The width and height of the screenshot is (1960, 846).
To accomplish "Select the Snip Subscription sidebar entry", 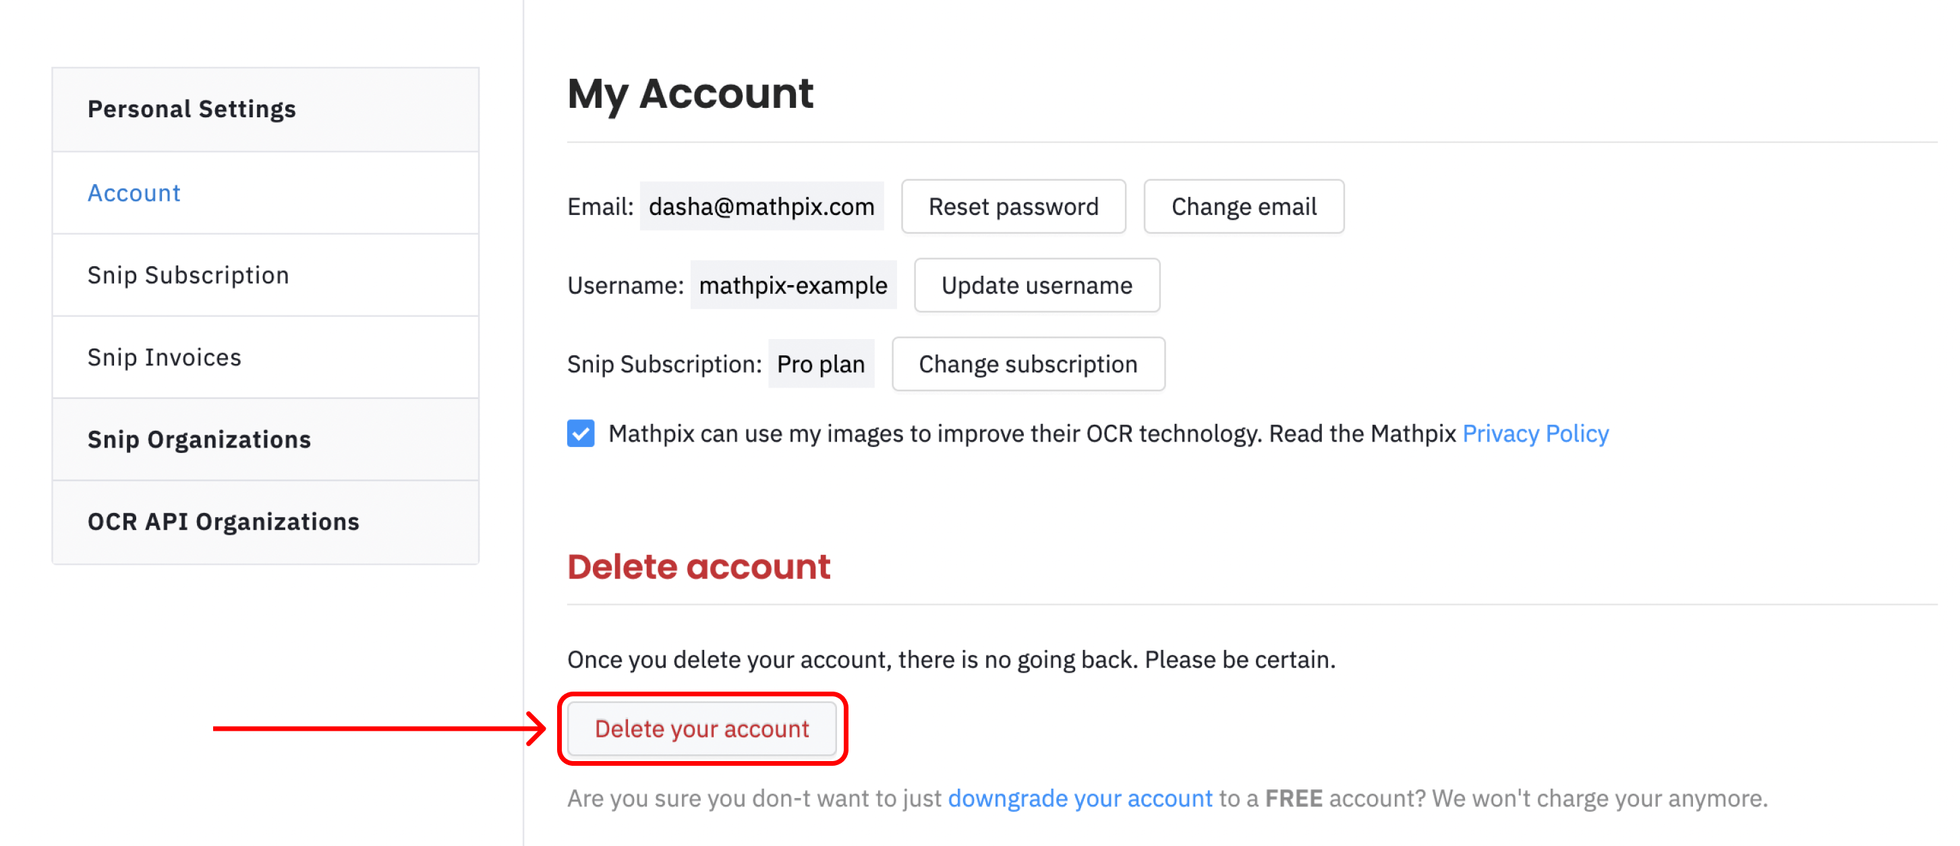I will point(188,276).
